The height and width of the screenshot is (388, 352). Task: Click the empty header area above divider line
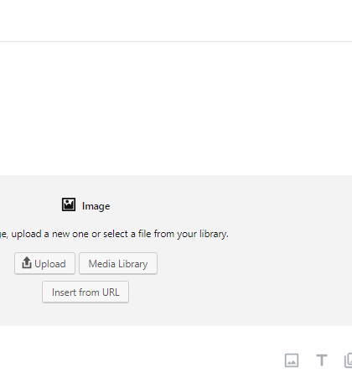(176, 20)
